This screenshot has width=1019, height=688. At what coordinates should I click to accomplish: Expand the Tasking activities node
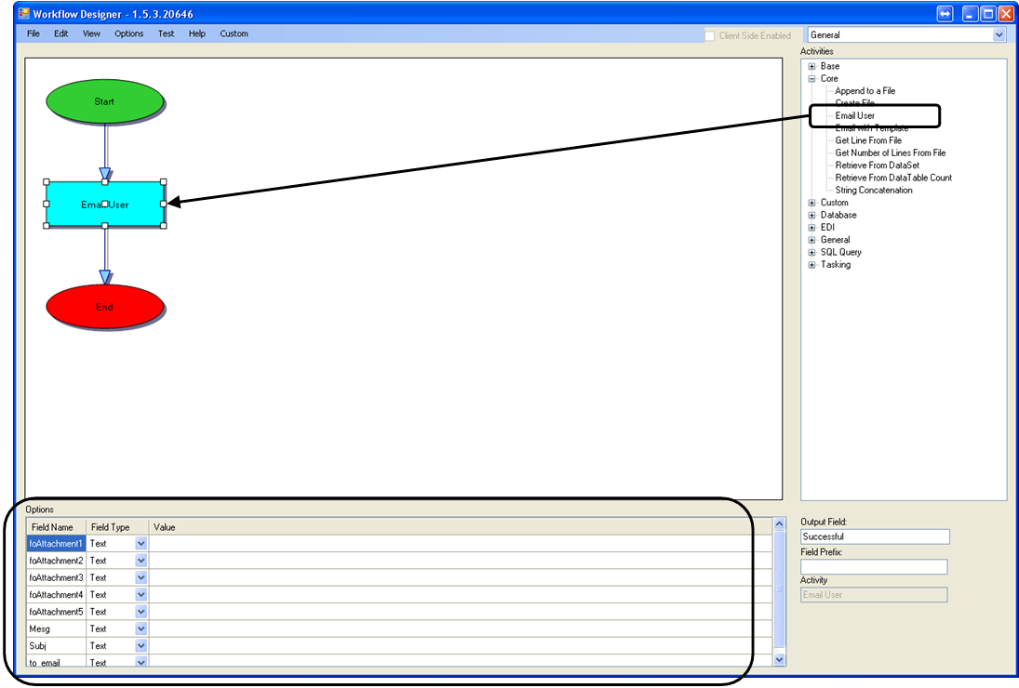(811, 264)
